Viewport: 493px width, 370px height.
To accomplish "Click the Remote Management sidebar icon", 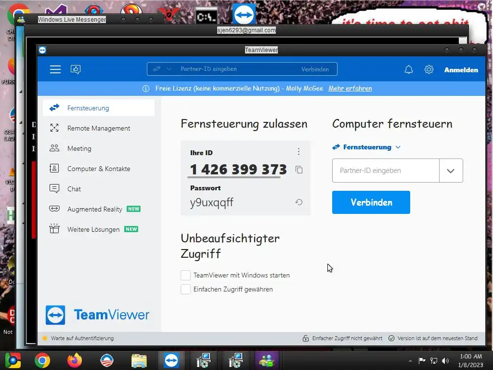I will tap(54, 128).
